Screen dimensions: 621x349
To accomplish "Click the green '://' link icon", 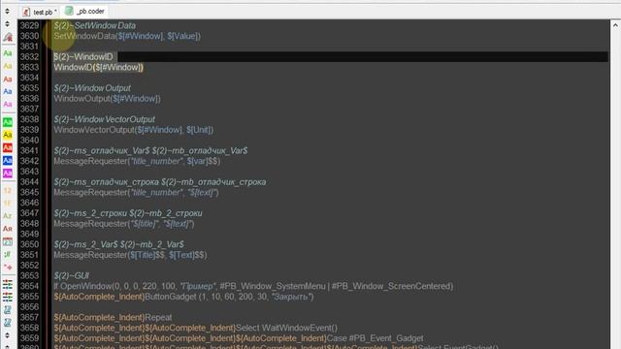I will 8,254.
